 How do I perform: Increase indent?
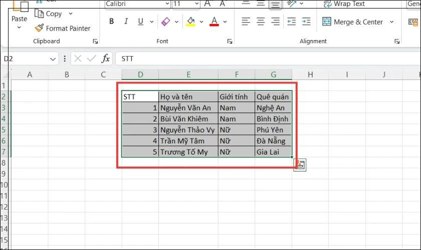pos(306,21)
